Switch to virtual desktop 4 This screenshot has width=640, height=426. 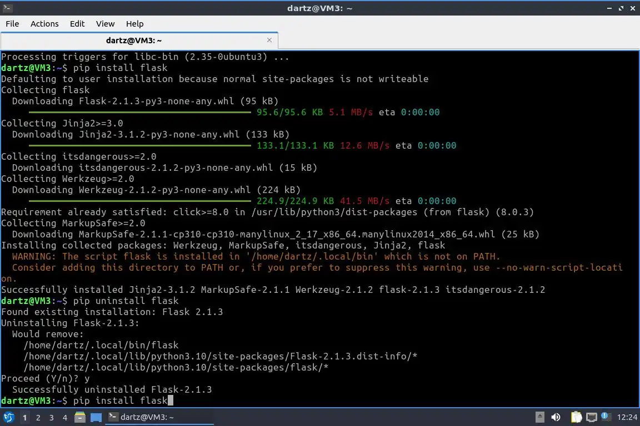[x=65, y=418]
